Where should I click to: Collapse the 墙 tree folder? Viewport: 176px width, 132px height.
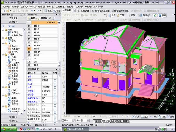pos(3,43)
